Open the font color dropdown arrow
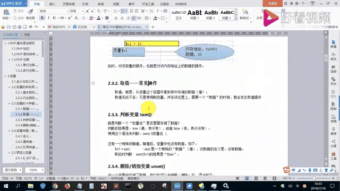 pyautogui.click(x=102, y=18)
